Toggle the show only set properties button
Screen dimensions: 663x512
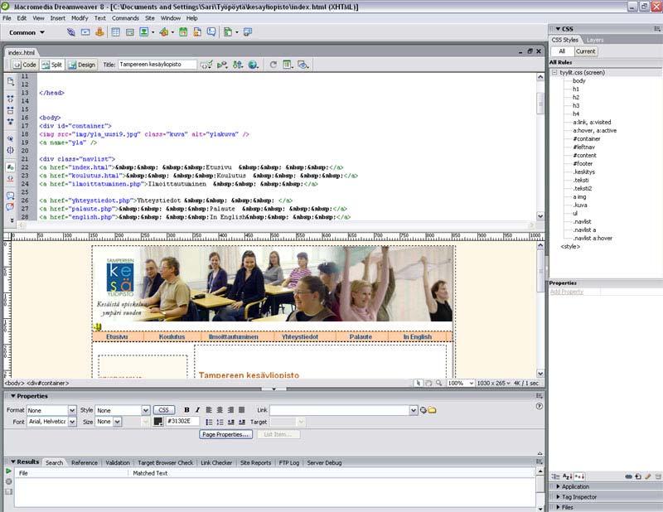(x=579, y=476)
